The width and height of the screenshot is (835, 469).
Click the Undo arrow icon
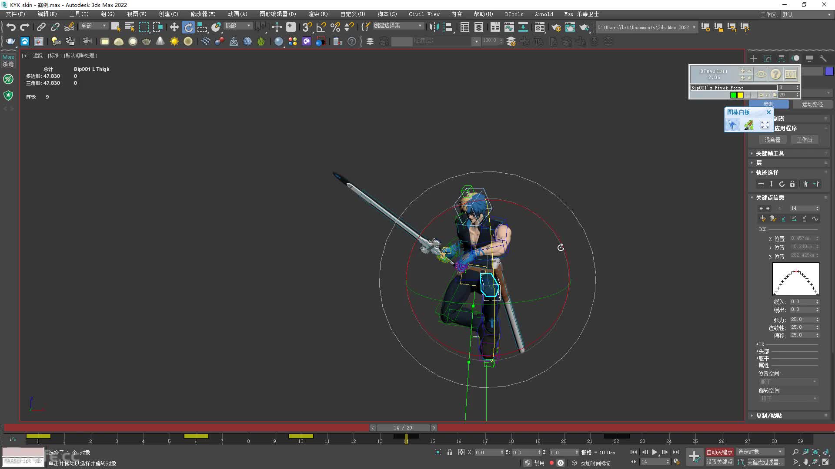[x=11, y=27]
